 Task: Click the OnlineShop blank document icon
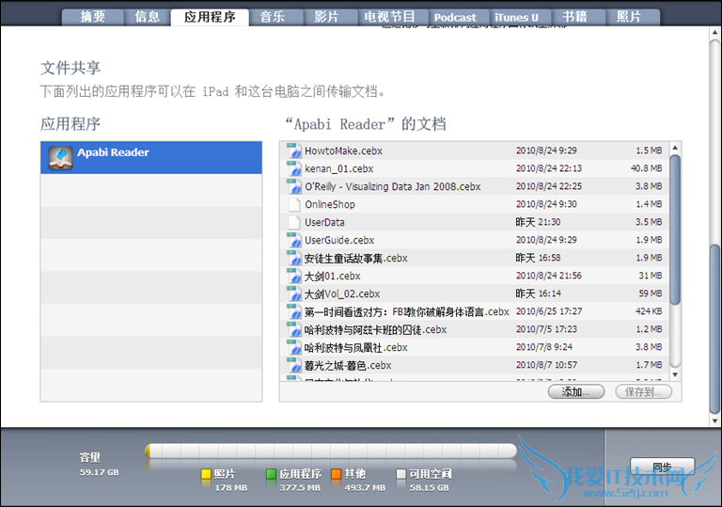(x=293, y=205)
